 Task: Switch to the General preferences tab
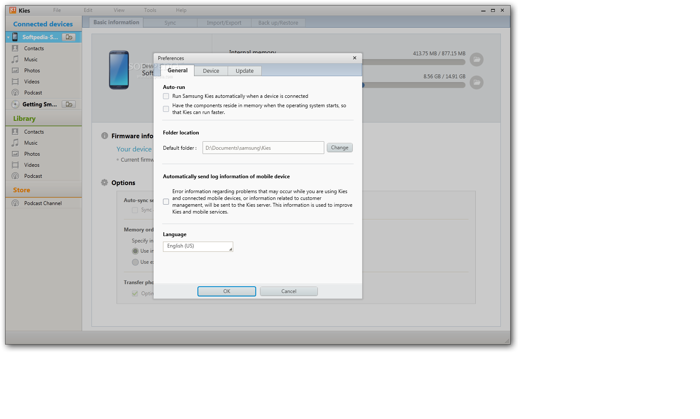tap(177, 71)
